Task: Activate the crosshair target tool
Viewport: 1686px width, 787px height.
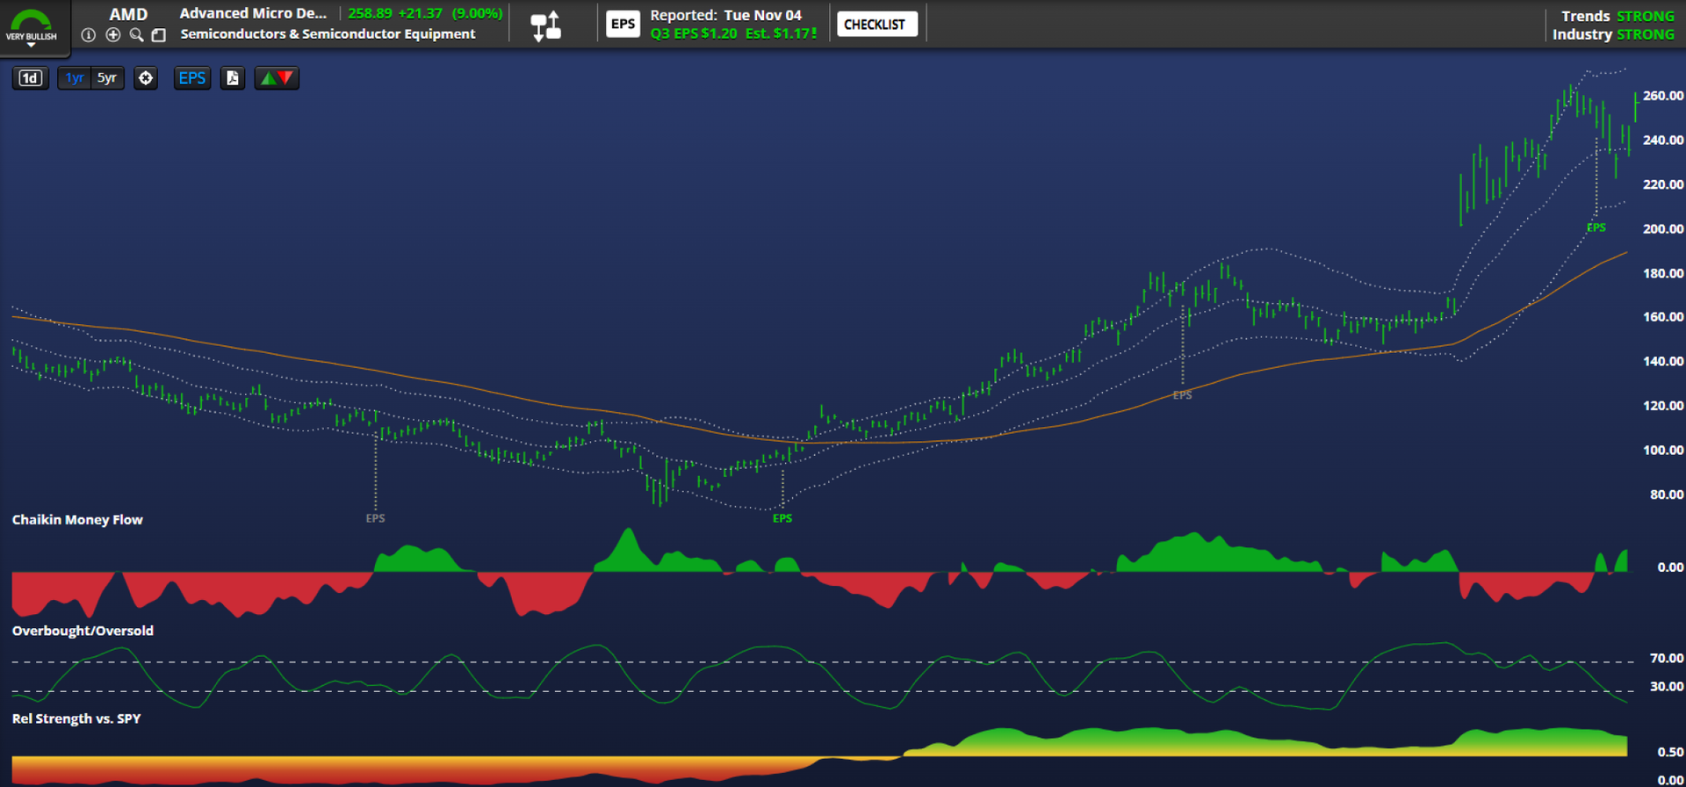Action: (x=146, y=78)
